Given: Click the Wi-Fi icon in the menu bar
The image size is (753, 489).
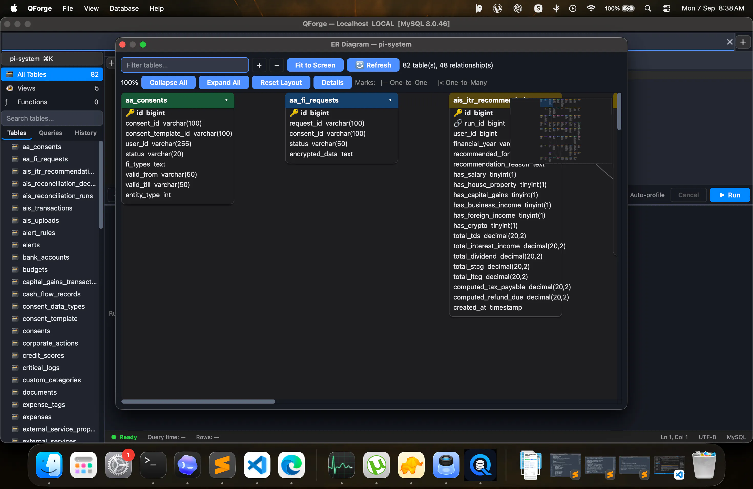Looking at the screenshot, I should coord(591,8).
